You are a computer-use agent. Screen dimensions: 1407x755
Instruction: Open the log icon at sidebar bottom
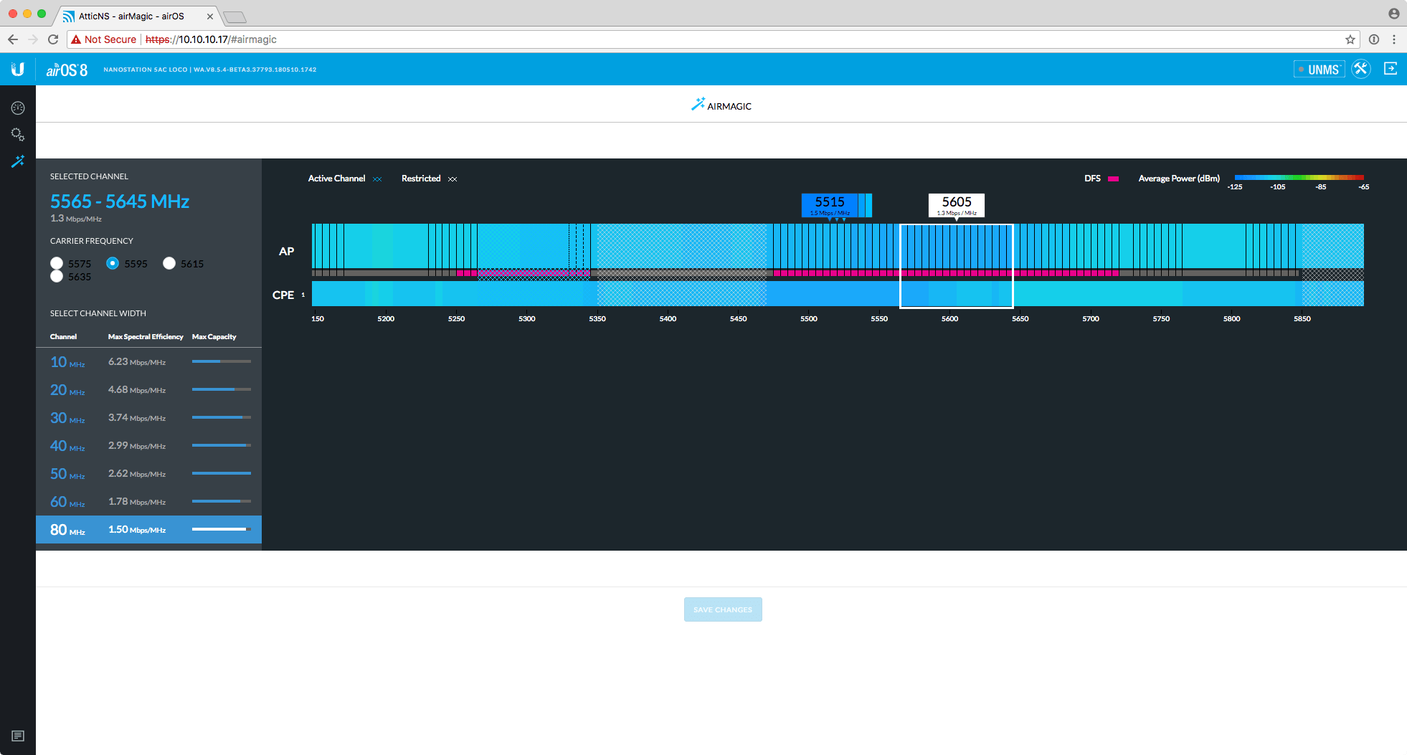tap(18, 736)
